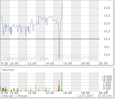
Task: Click the 15,6 price axis label
Action: pos(107,8)
